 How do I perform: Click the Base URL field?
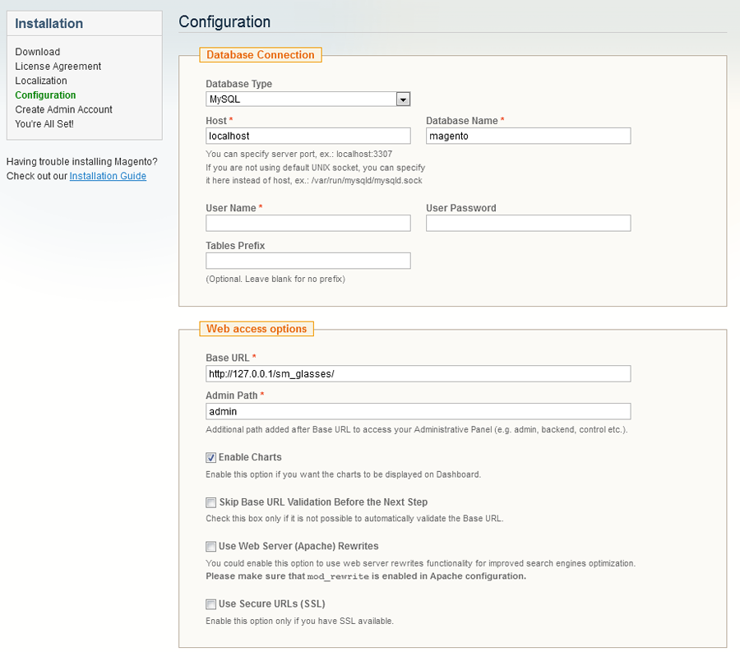pos(419,373)
